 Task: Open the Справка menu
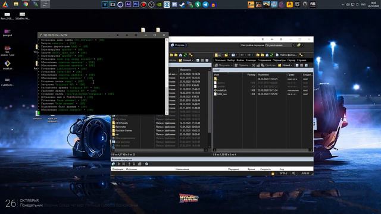(302, 60)
